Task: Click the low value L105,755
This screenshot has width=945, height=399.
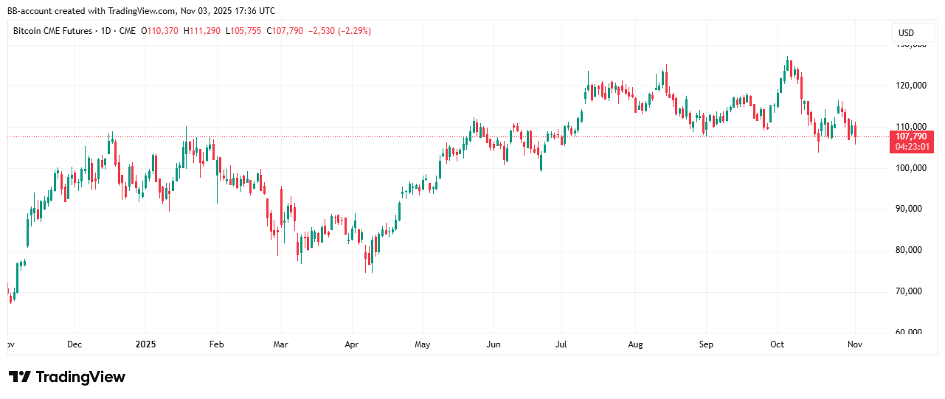Action: click(243, 31)
